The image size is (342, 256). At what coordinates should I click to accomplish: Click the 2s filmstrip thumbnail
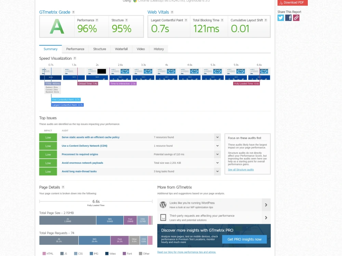tap(97, 74)
